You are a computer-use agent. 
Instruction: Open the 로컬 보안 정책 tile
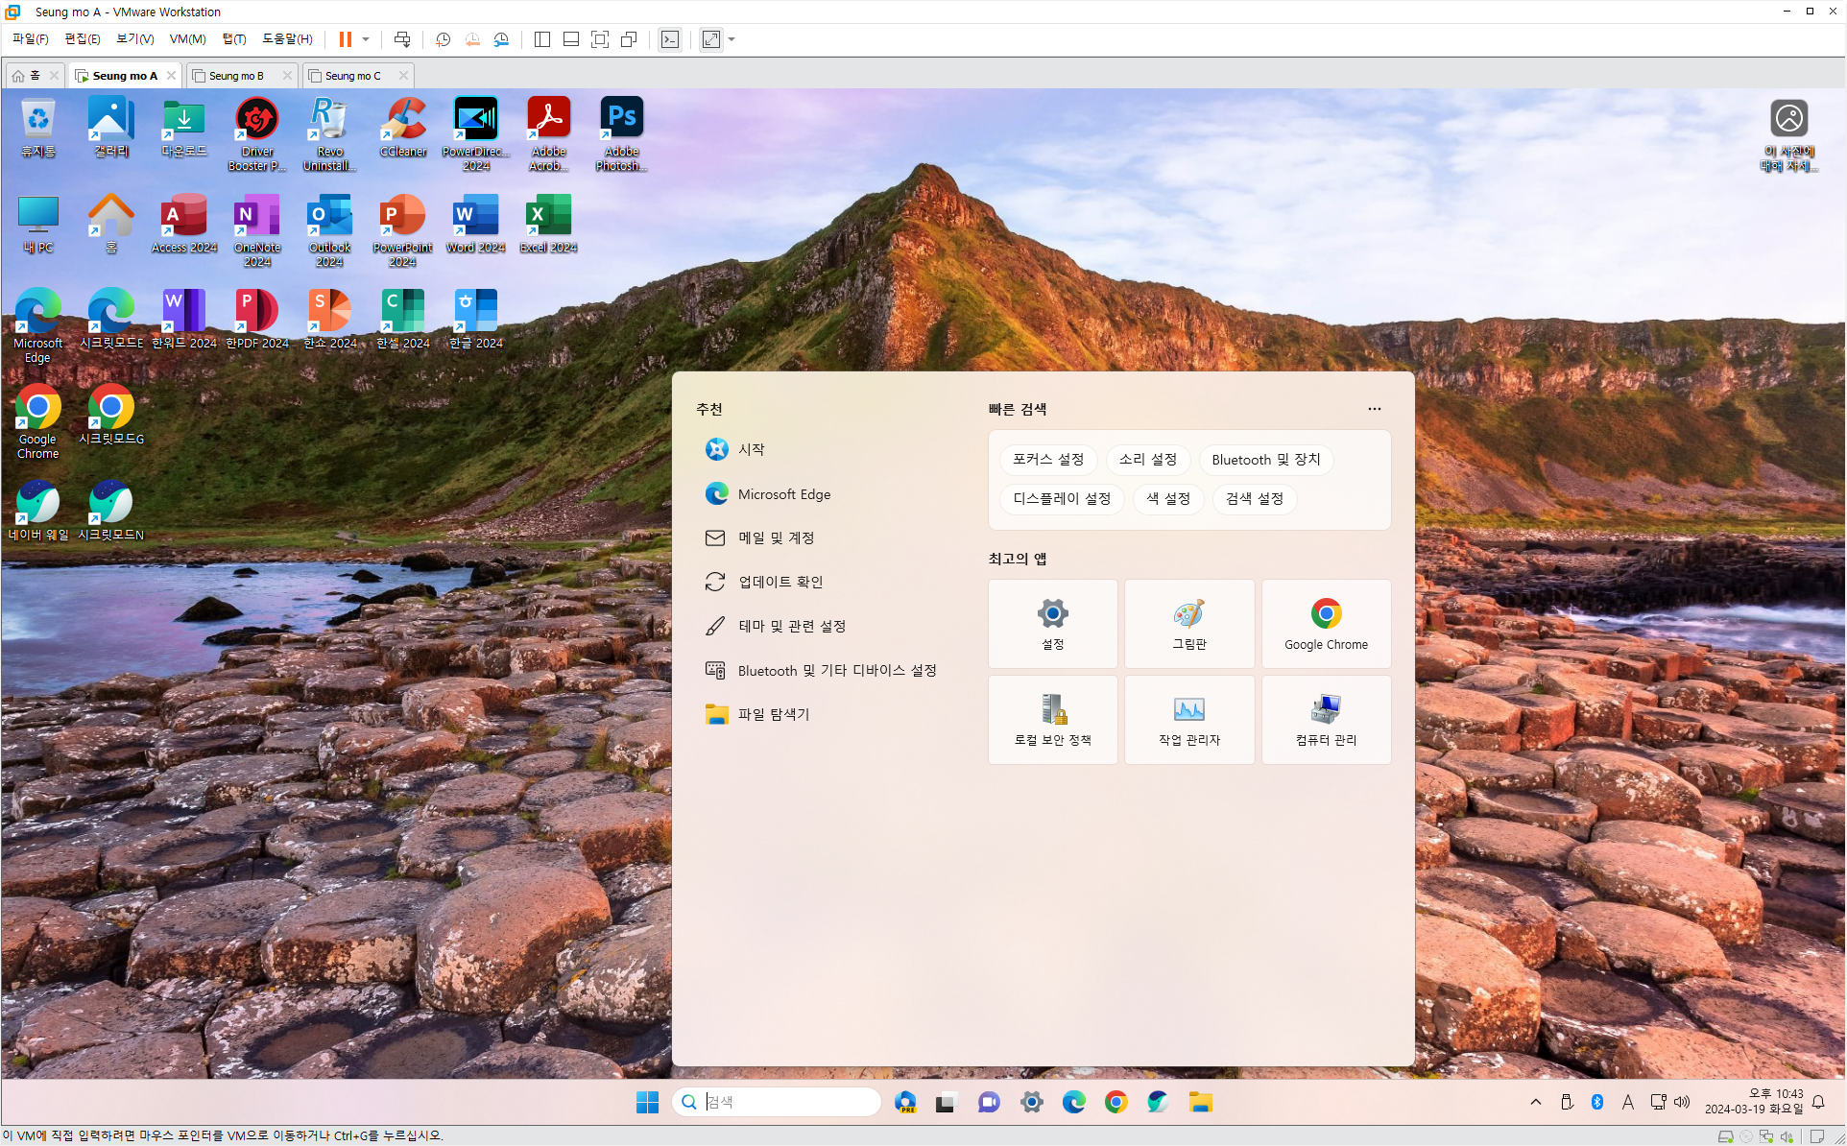(x=1053, y=720)
